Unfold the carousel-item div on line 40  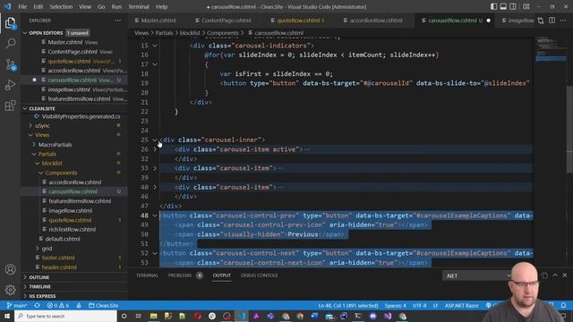(x=155, y=187)
